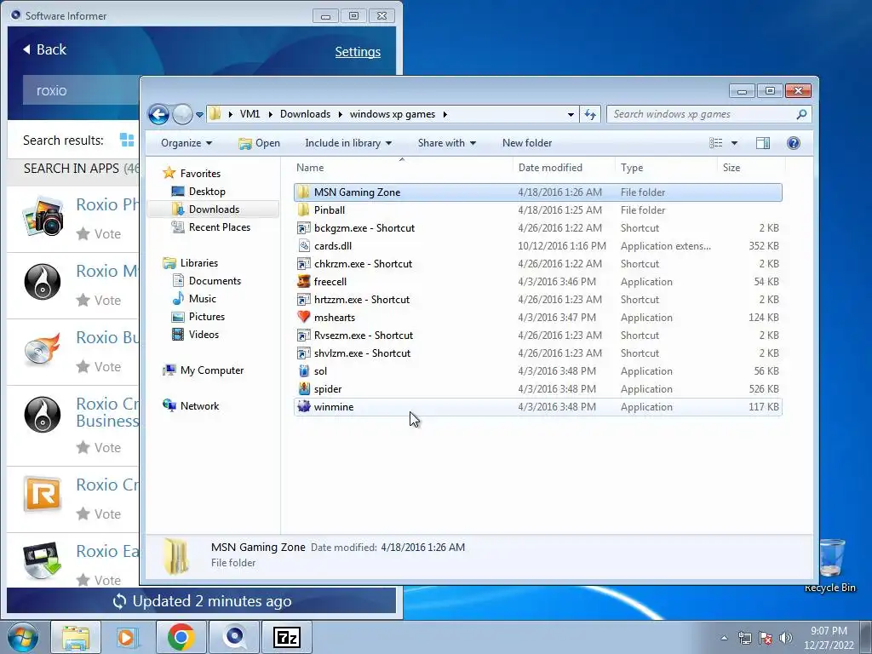The height and width of the screenshot is (654, 872).
Task: Click the volume speaker tray icon
Action: coord(786,638)
